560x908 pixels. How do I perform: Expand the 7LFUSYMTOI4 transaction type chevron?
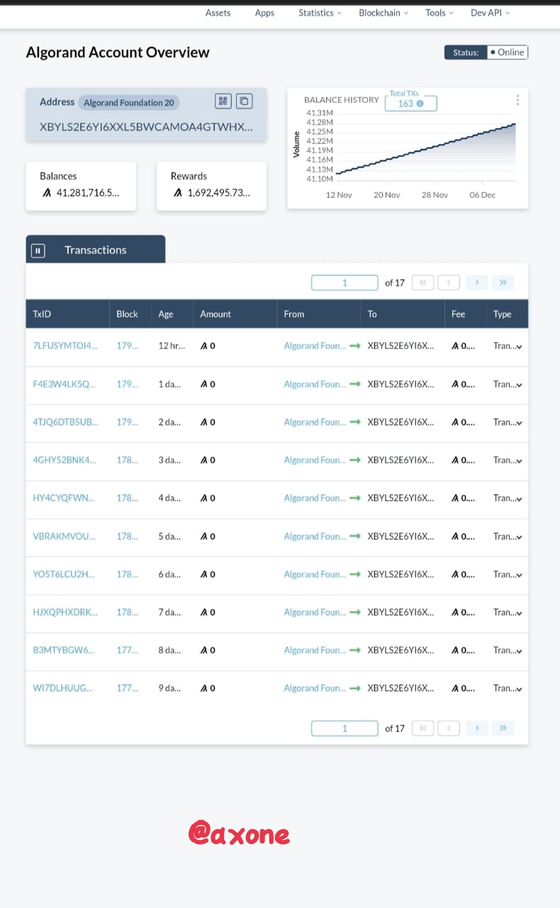(x=520, y=347)
